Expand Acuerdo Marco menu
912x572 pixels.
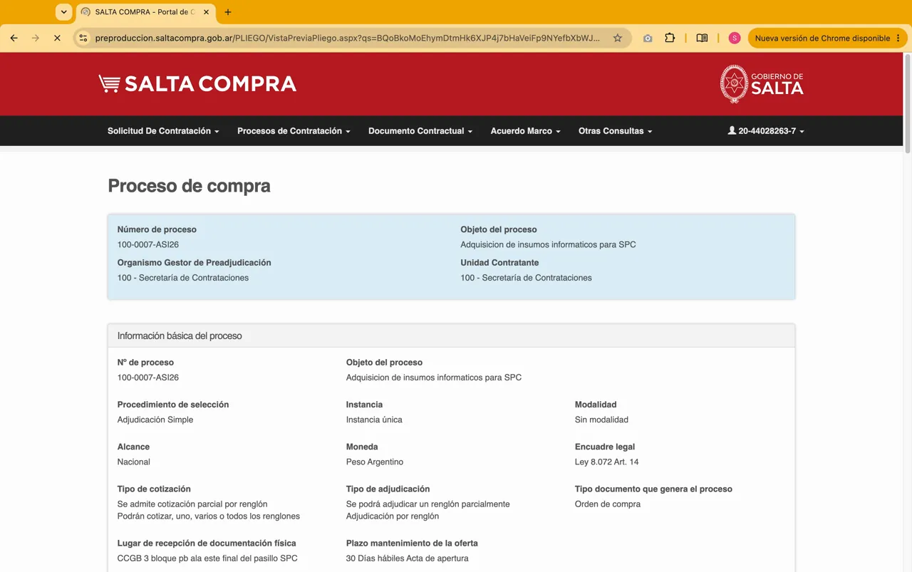pyautogui.click(x=526, y=131)
